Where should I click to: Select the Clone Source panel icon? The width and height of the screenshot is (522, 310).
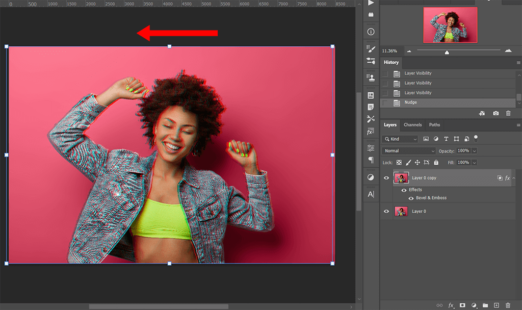click(x=371, y=77)
